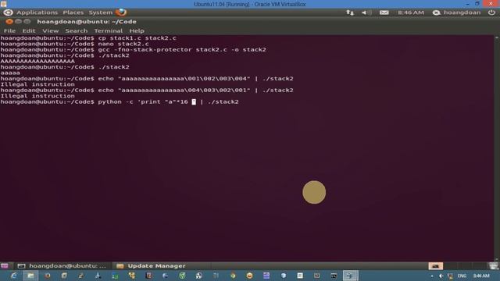Click the Windows taskbar clock
Image resolution: width=500 pixels, height=281 pixels.
pyautogui.click(x=481, y=276)
